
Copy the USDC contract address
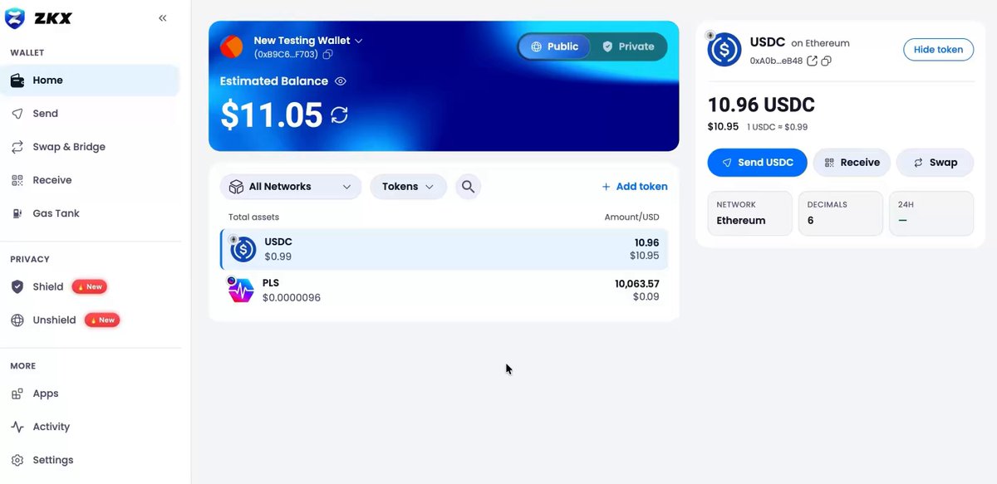827,61
